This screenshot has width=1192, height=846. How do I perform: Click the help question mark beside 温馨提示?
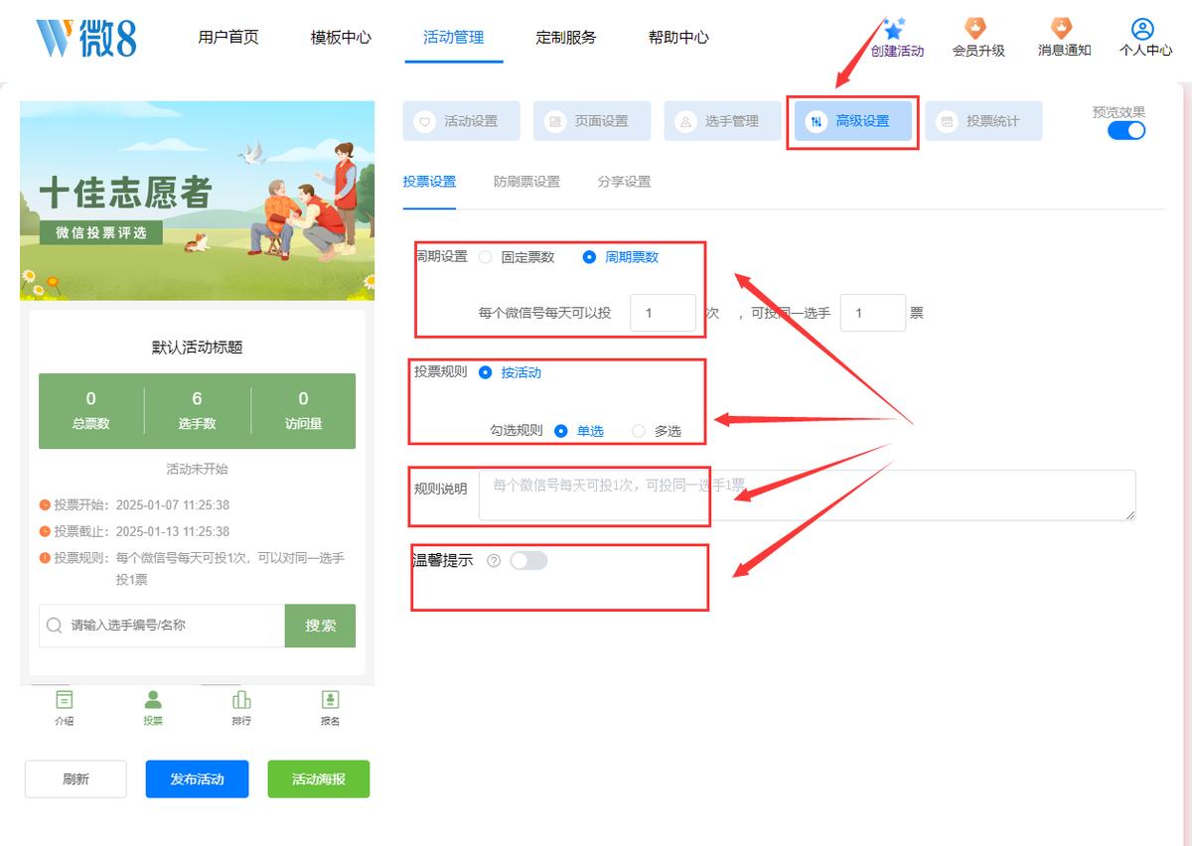(494, 561)
